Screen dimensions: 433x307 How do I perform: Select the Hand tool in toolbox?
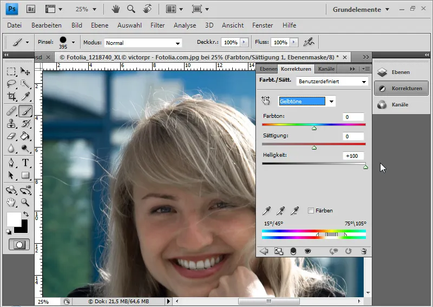pos(11,203)
